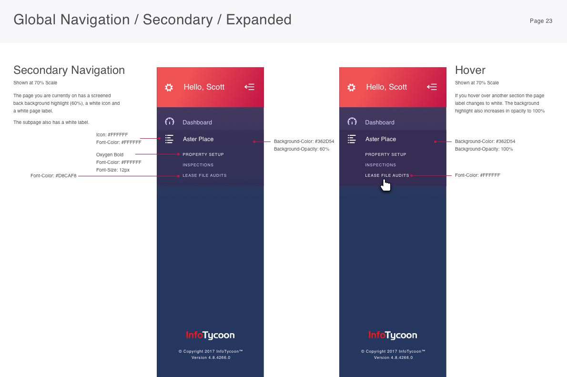
Task: Click InfoTycoon logo in left panel
Action: tap(210, 336)
